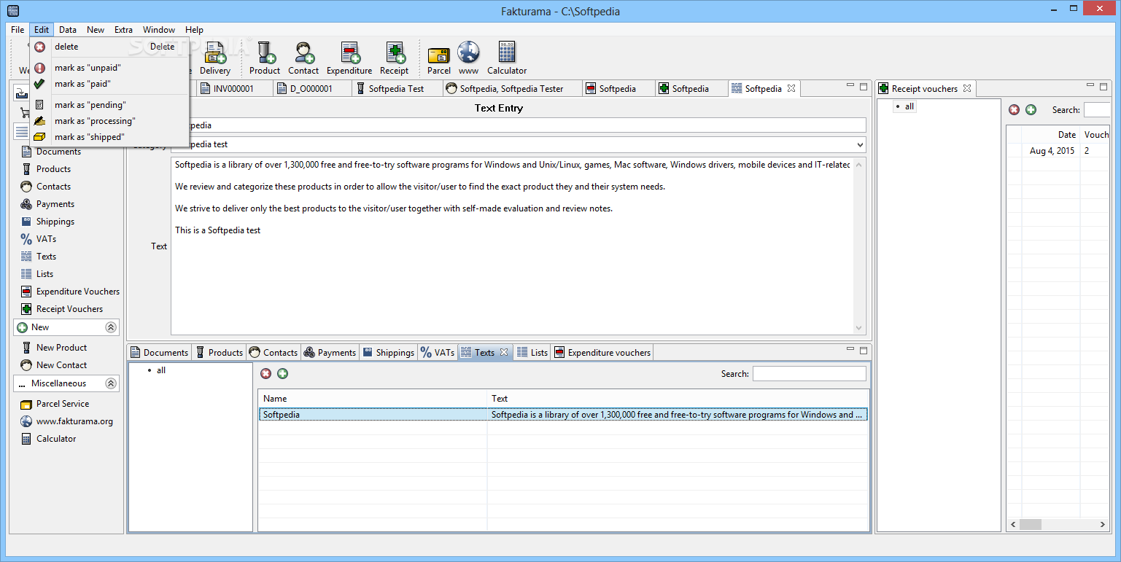
Task: Close the Receipt vouchers tab
Action: point(967,88)
